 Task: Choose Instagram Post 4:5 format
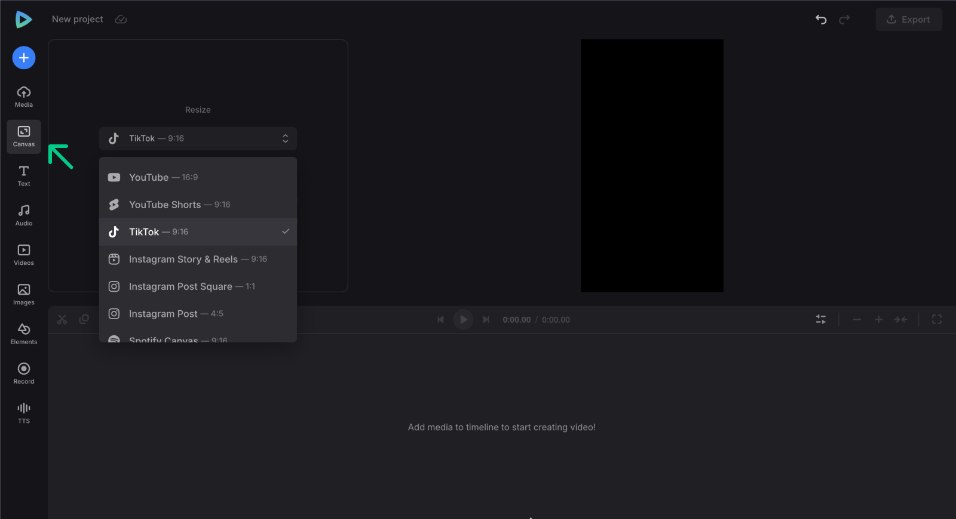tap(198, 314)
